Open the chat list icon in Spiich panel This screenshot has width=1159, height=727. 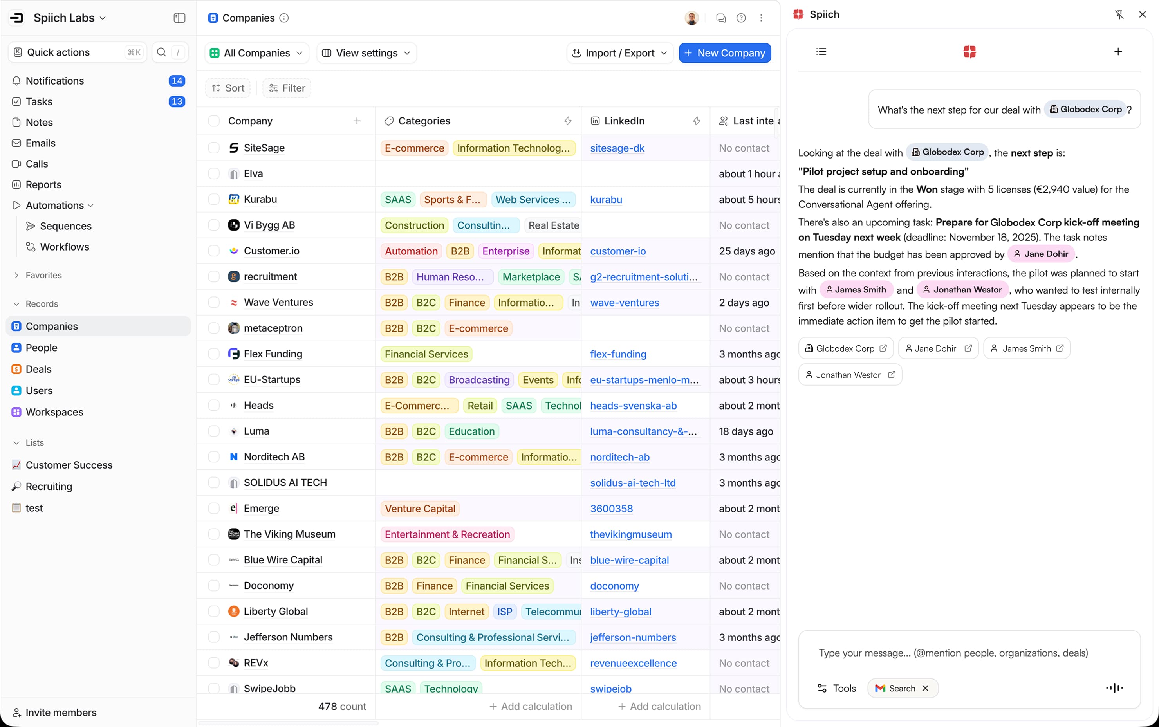click(x=821, y=51)
